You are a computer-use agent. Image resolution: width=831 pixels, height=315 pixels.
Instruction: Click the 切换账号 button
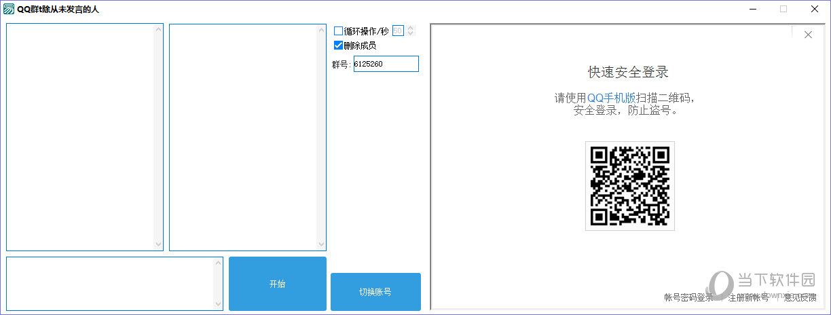(375, 292)
